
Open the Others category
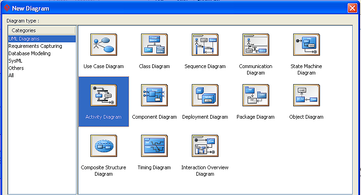click(x=16, y=68)
